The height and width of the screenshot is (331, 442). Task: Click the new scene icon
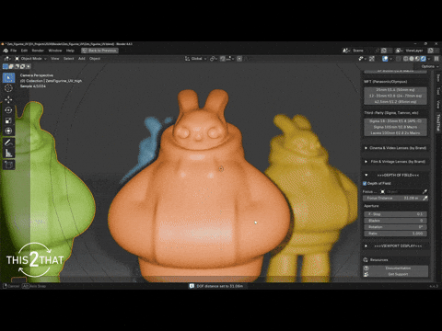click(384, 51)
